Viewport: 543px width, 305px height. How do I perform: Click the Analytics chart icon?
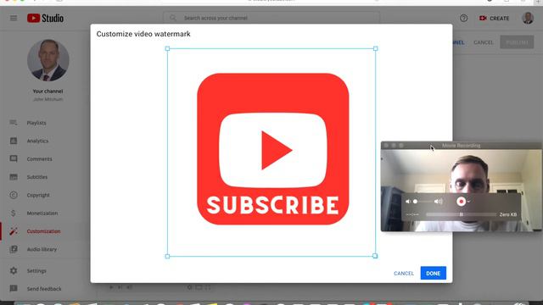tap(14, 141)
